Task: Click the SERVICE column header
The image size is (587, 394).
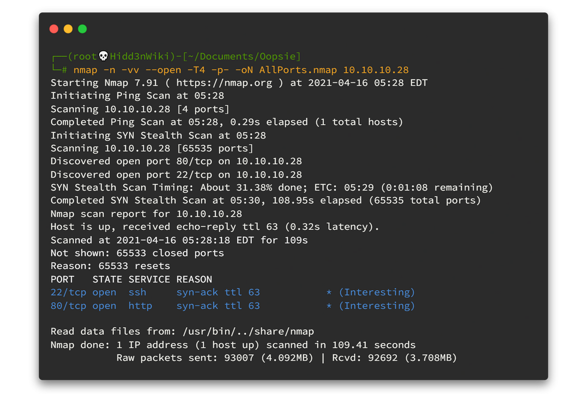Action: [149, 279]
